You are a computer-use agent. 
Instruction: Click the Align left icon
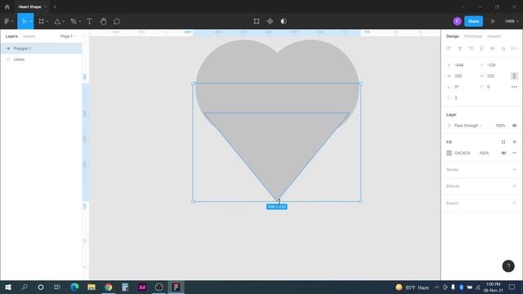[449, 48]
